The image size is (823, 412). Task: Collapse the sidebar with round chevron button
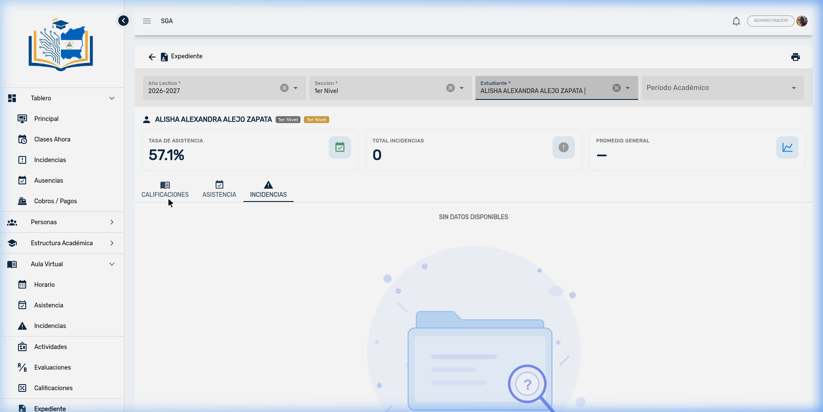123,21
